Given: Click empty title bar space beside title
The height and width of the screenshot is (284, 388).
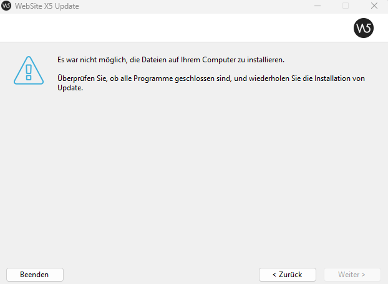Looking at the screenshot, I should coord(187,6).
